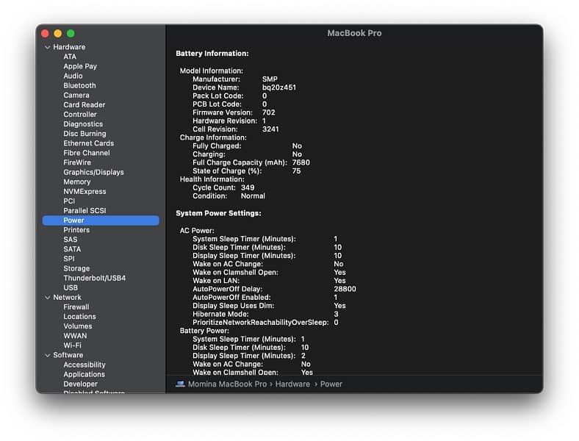
Task: Collapse the Network section disclosure arrow
Action: [x=48, y=298]
